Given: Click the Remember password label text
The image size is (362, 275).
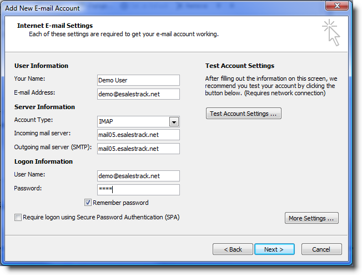Looking at the screenshot, I should click(x=120, y=203).
